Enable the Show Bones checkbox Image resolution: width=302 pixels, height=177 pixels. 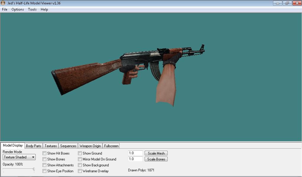point(45,159)
